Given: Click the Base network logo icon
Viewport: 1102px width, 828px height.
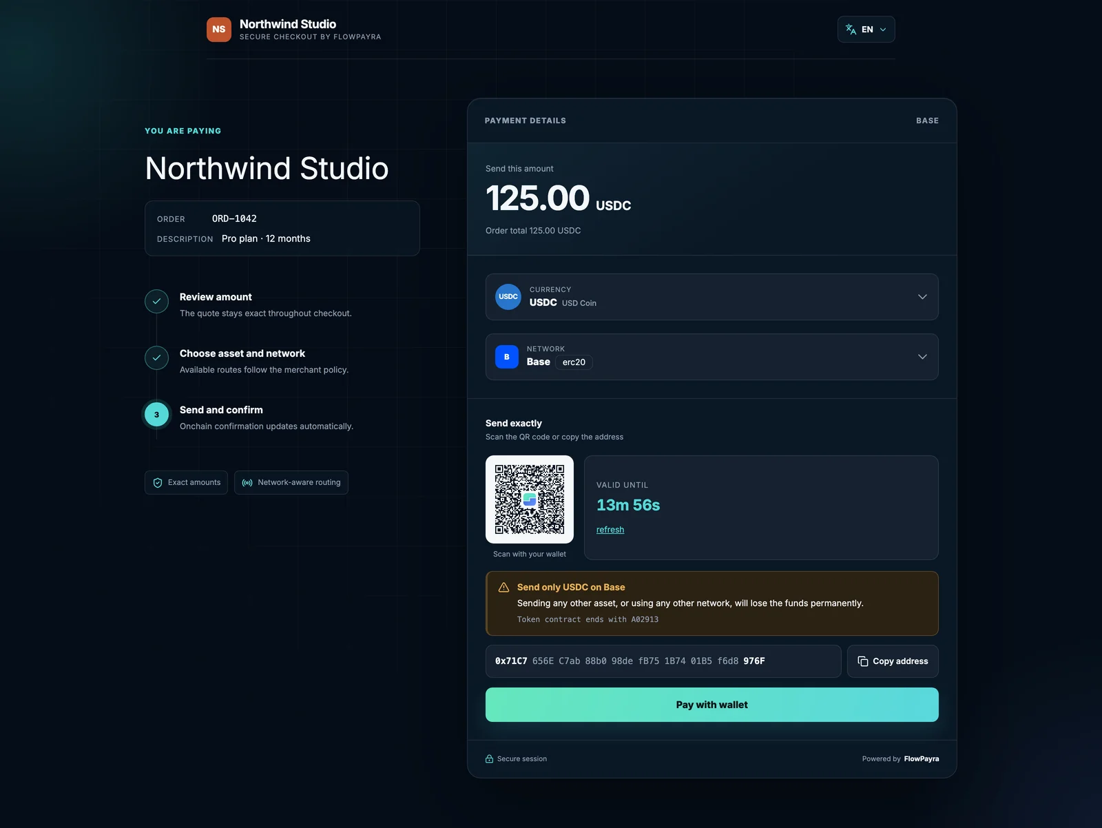Looking at the screenshot, I should (507, 357).
